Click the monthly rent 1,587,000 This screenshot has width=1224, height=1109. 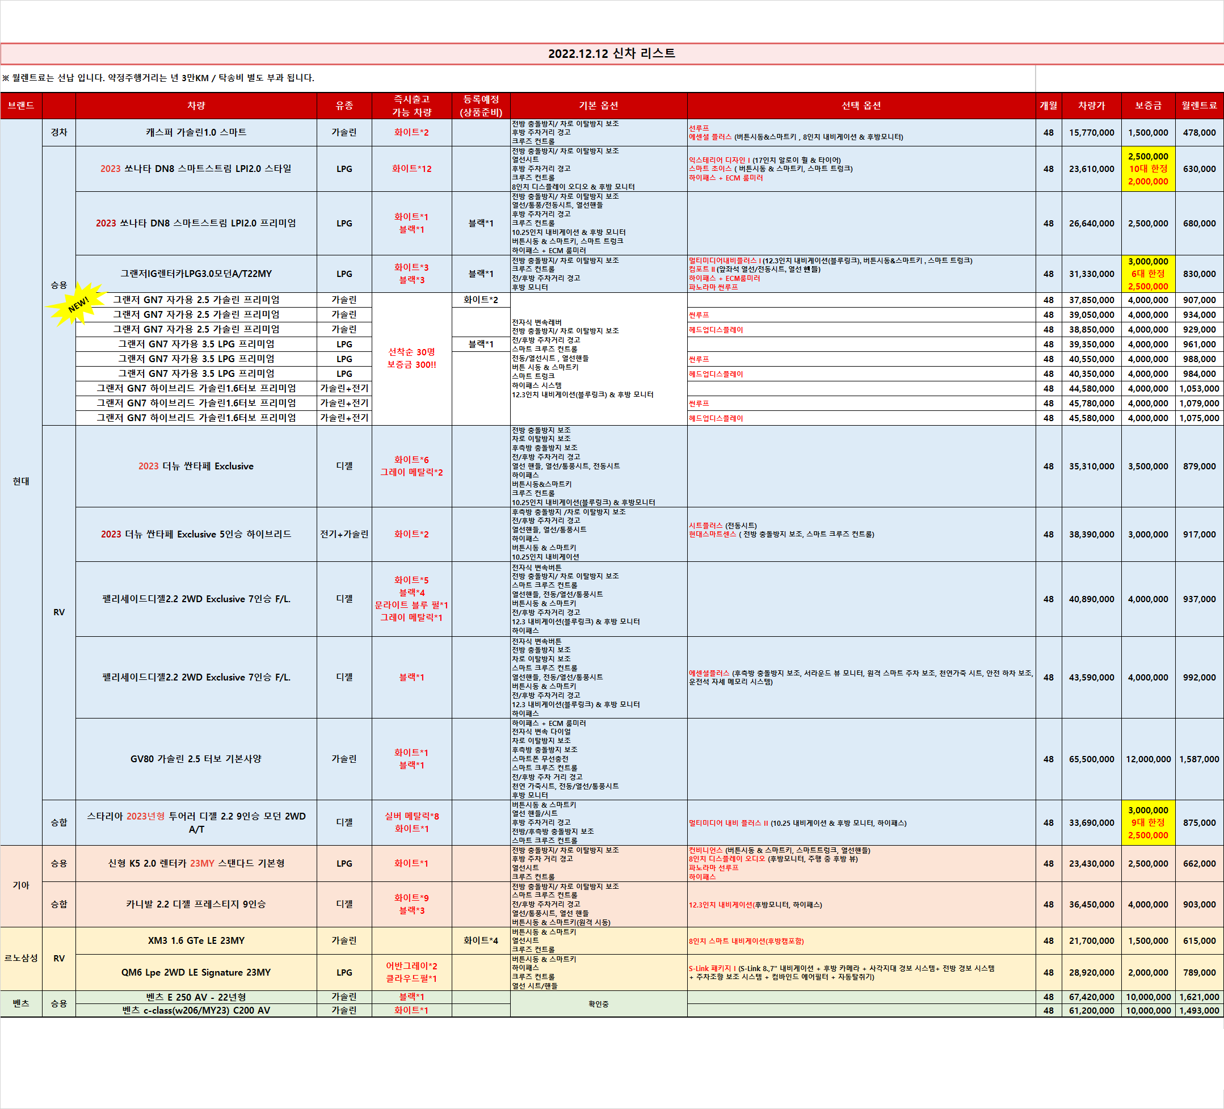click(x=1199, y=759)
